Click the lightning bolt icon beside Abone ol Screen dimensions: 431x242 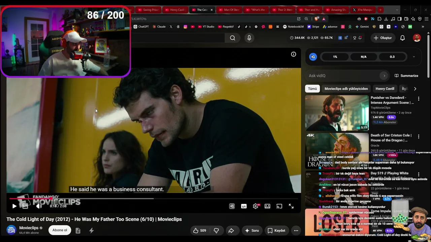(91, 231)
